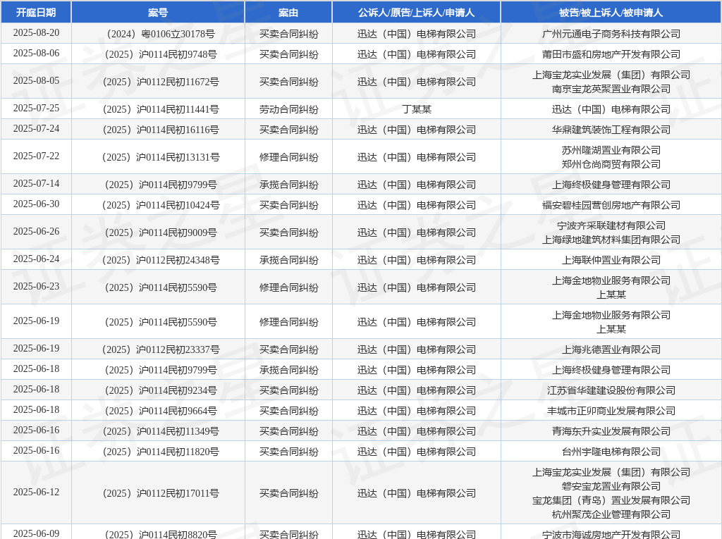Select defendant 青海东升实业发展有限公司

[611, 431]
